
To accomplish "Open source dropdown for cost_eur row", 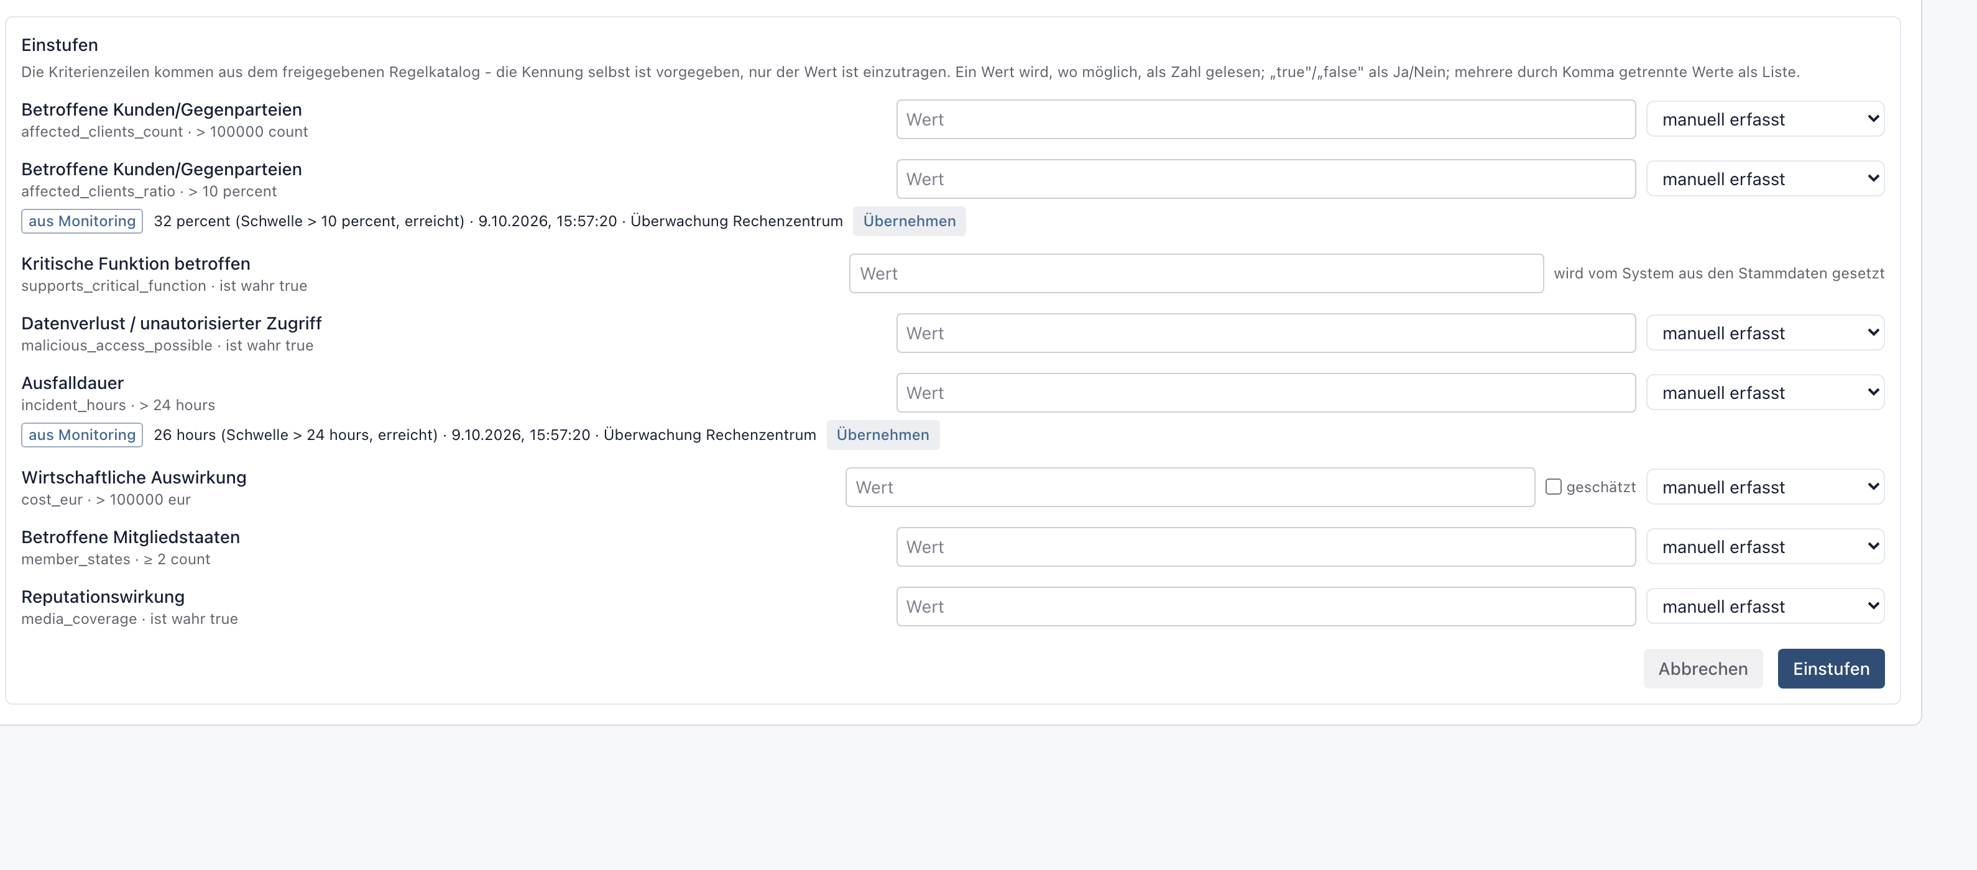I will point(1765,487).
